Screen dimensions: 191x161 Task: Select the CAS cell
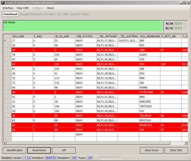[150, 59]
